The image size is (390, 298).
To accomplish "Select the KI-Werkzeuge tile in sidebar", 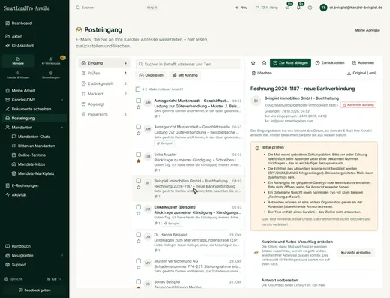I will pyautogui.click(x=51, y=61).
